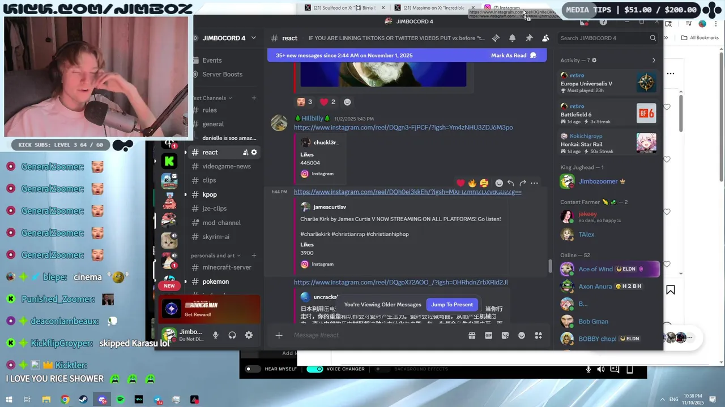Image resolution: width=725 pixels, height=407 pixels.
Task: Toggle Voice Changer switch
Action: tap(314, 369)
